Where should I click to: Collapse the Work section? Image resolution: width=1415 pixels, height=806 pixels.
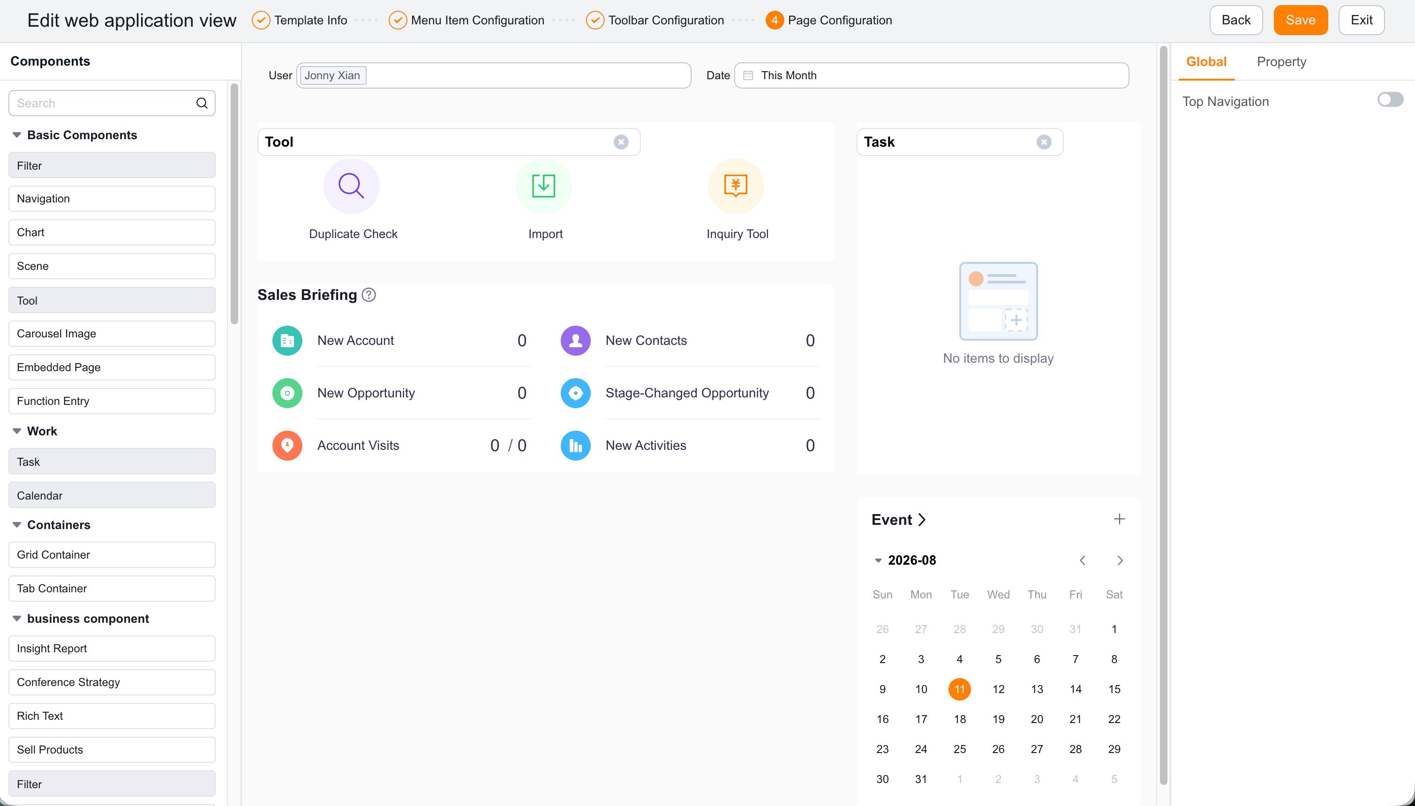coord(16,431)
